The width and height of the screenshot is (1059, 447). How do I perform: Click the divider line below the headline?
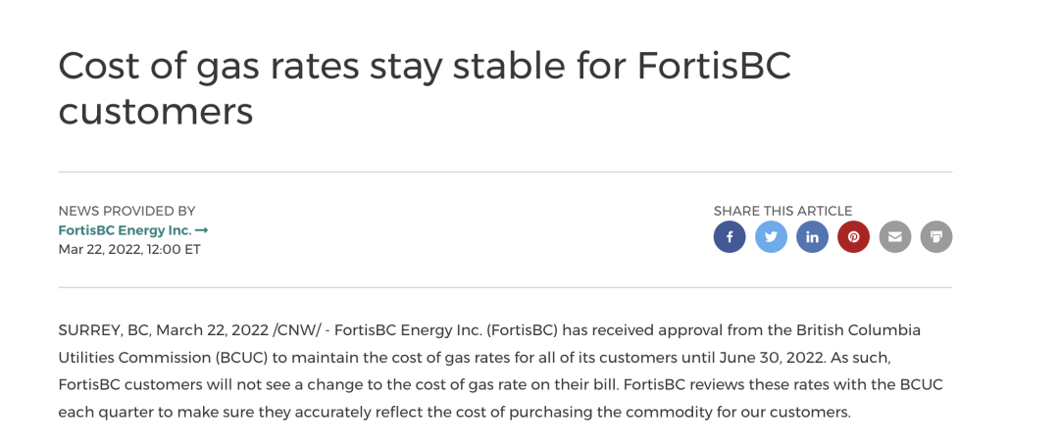coord(505,172)
